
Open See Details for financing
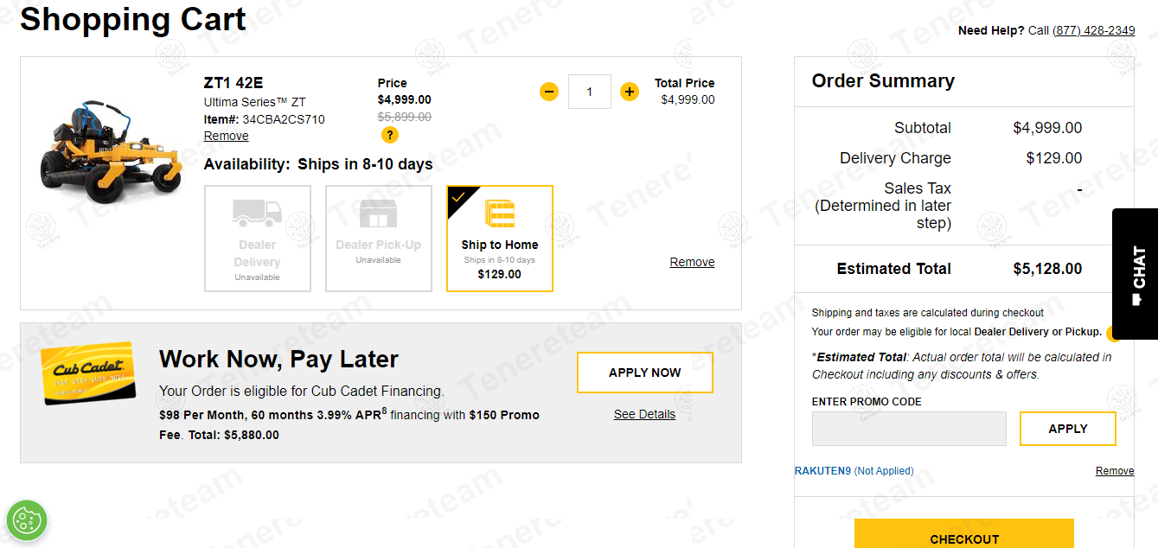click(644, 414)
